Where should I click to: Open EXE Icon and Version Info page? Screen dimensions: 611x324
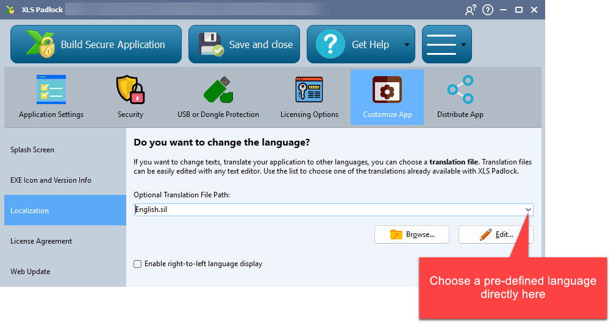pyautogui.click(x=51, y=180)
